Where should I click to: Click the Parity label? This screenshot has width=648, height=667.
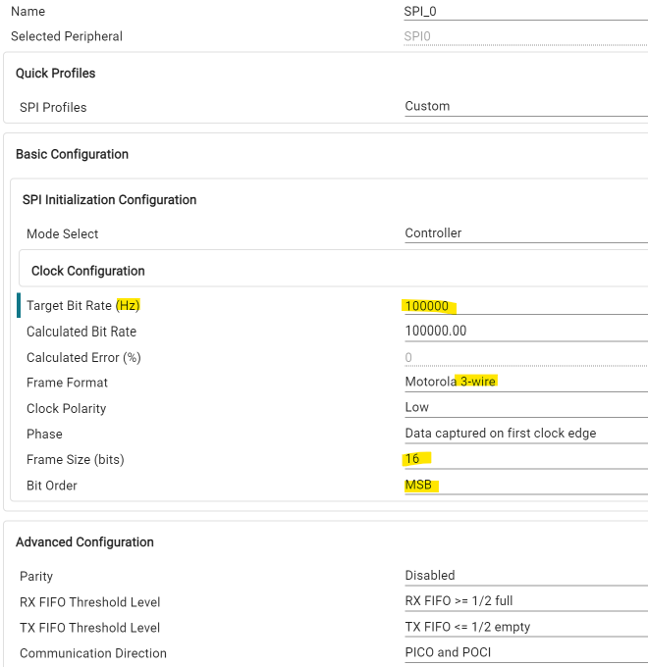[36, 577]
